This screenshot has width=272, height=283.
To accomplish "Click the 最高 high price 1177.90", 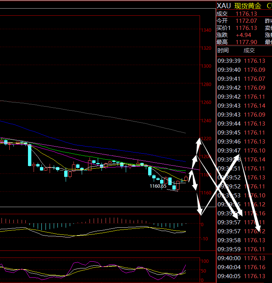I will click(x=246, y=42).
